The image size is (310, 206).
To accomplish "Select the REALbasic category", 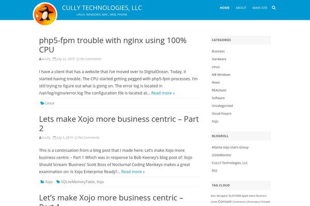I will point(219,90).
